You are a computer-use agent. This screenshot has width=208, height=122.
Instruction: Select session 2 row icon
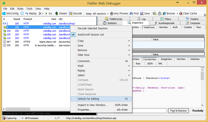[4, 23]
